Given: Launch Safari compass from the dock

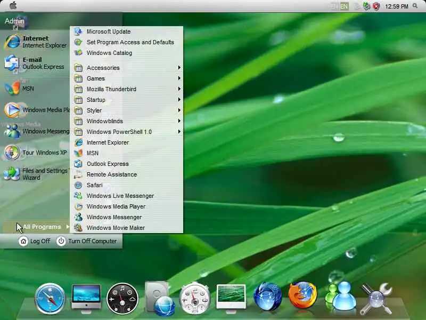Looking at the screenshot, I should click(50, 299).
